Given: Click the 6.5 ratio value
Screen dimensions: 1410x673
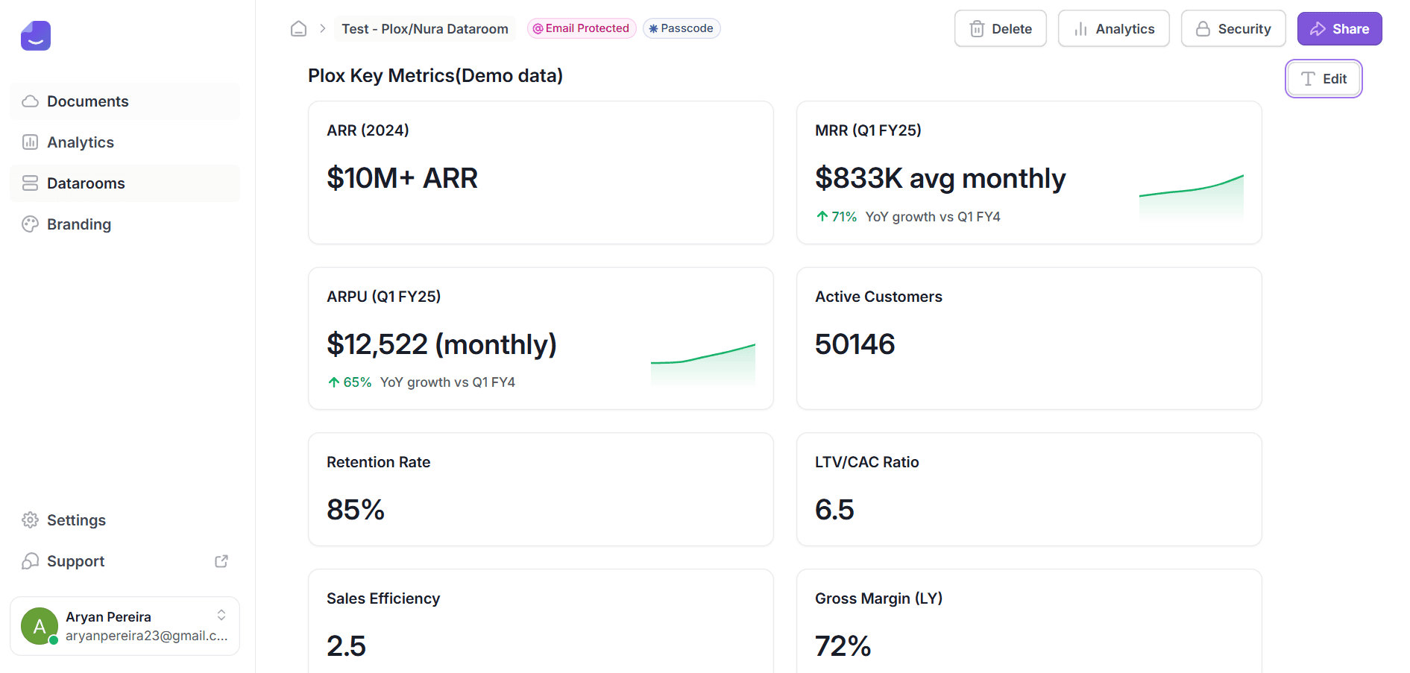Looking at the screenshot, I should pyautogui.click(x=834, y=510).
